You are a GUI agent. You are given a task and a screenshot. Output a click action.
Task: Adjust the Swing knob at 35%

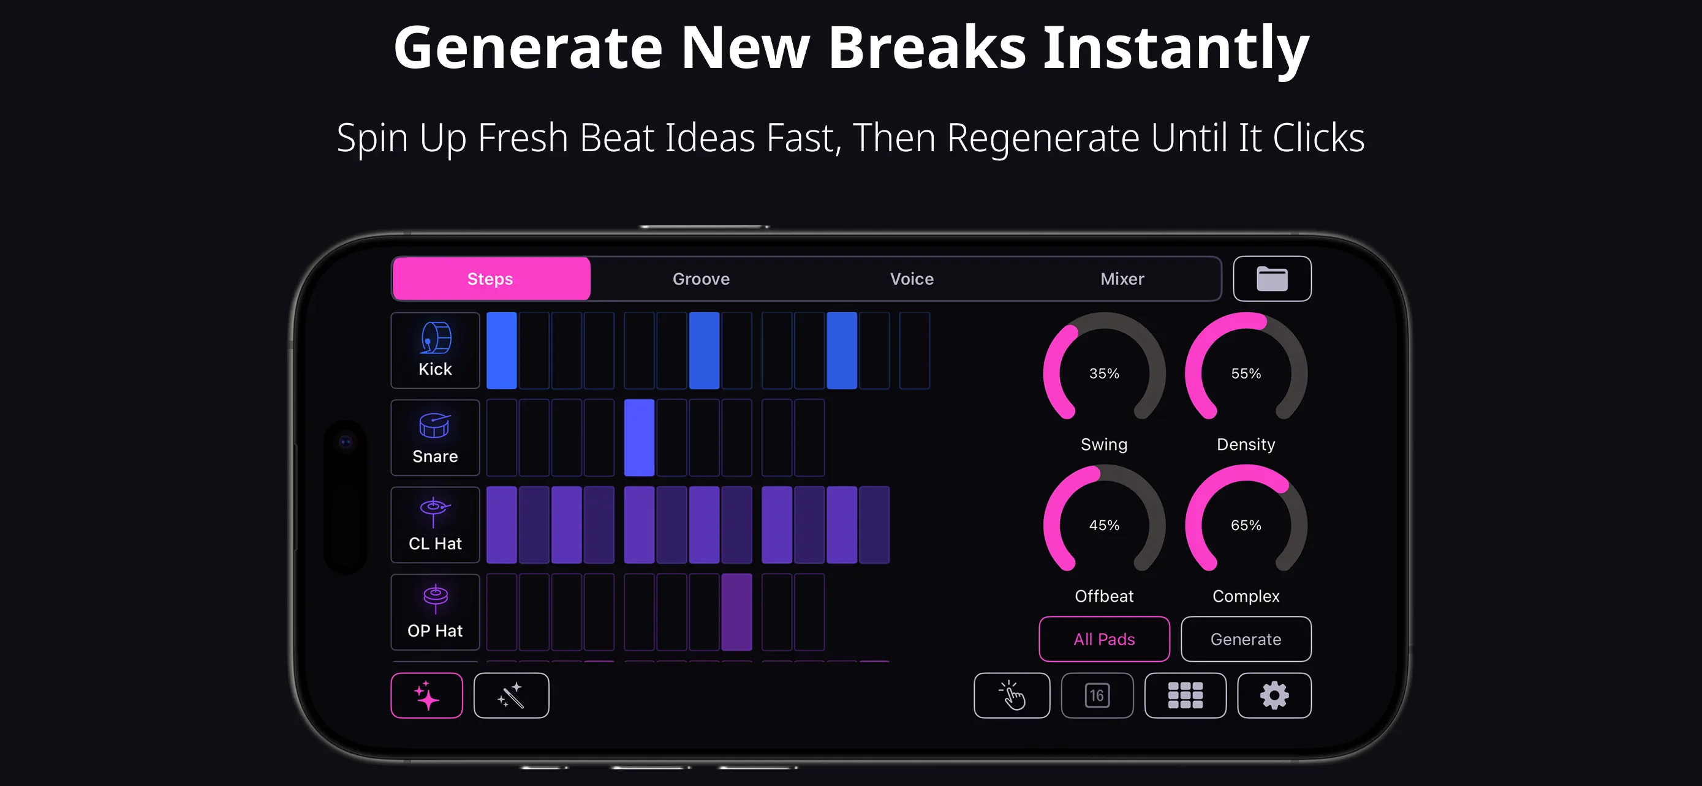pos(1104,373)
